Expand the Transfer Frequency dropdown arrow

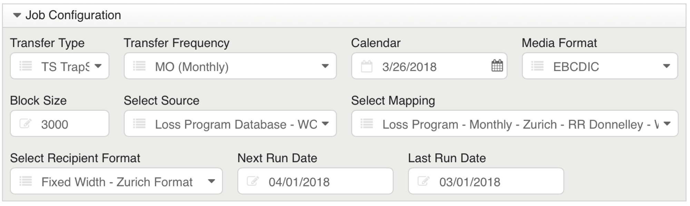point(325,66)
